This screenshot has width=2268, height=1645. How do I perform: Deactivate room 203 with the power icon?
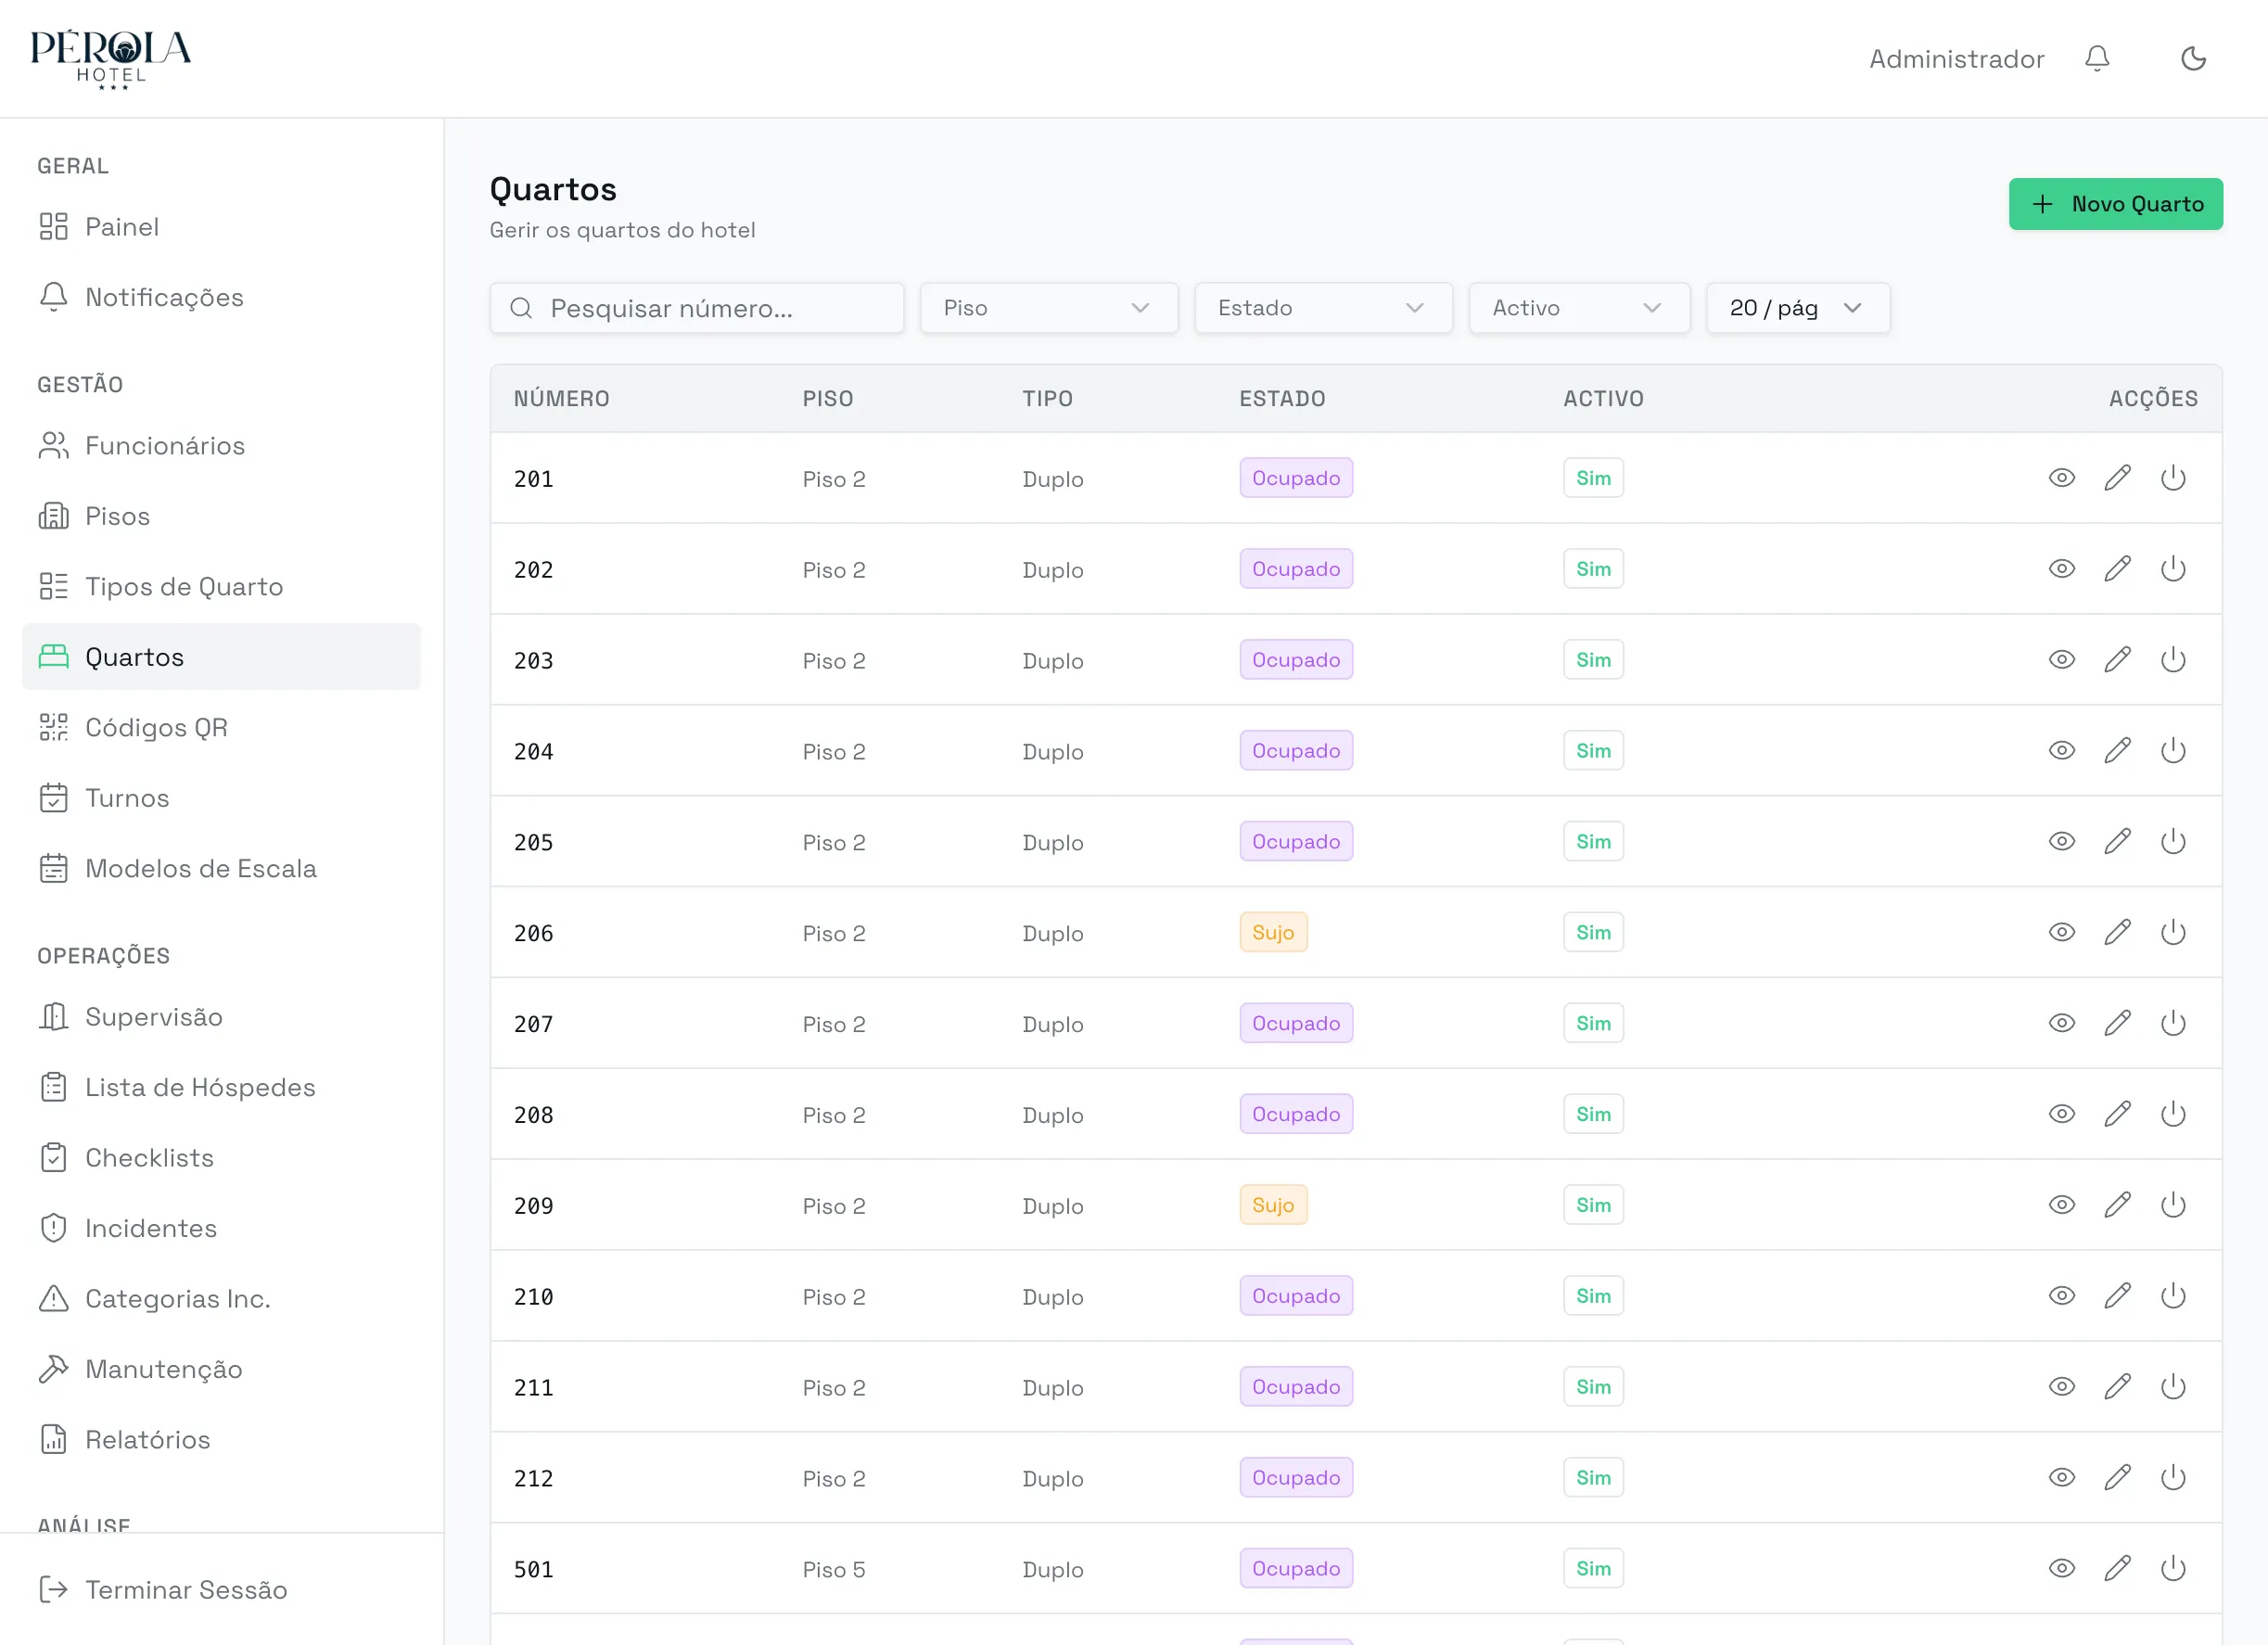tap(2173, 660)
